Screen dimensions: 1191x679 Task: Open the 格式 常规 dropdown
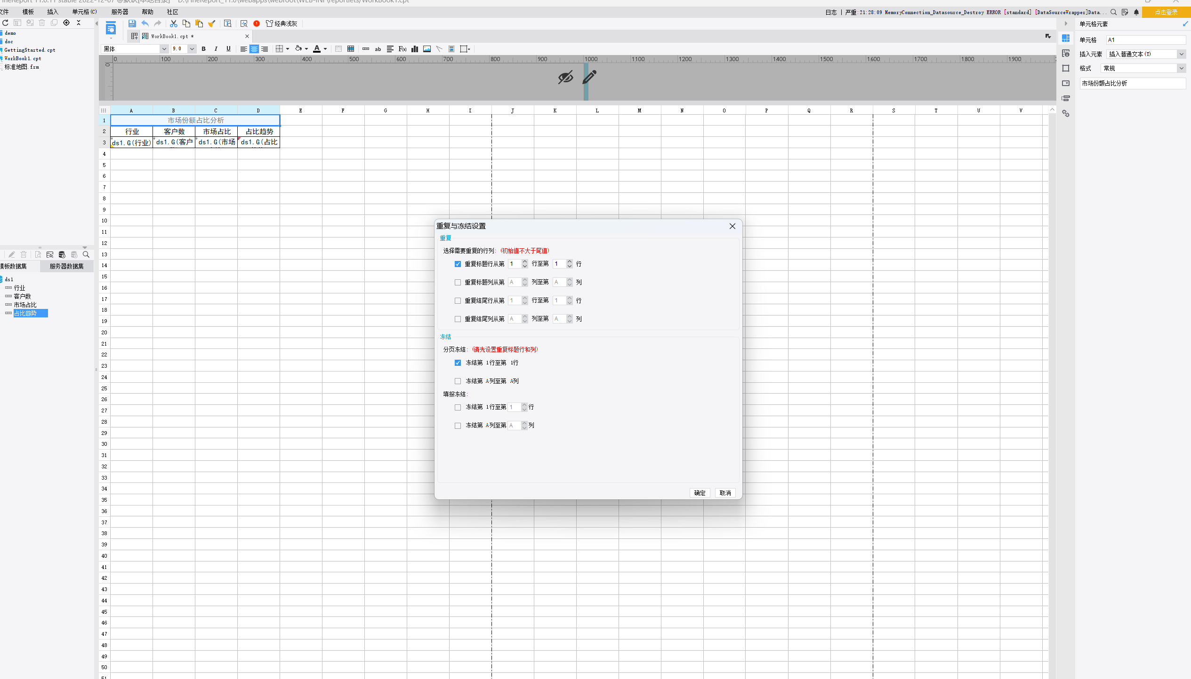click(1181, 68)
